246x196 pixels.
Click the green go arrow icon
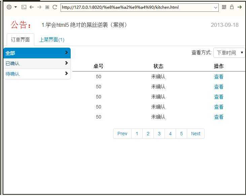239,7
